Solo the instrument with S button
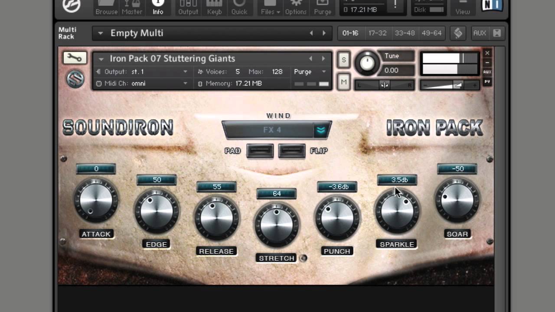The width and height of the screenshot is (555, 312). click(x=344, y=60)
